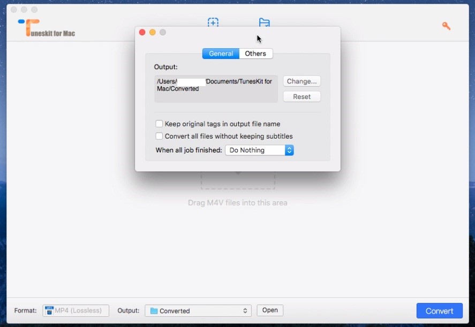Image resolution: width=475 pixels, height=327 pixels.
Task: Open the When all job finished dropdown
Action: click(259, 150)
